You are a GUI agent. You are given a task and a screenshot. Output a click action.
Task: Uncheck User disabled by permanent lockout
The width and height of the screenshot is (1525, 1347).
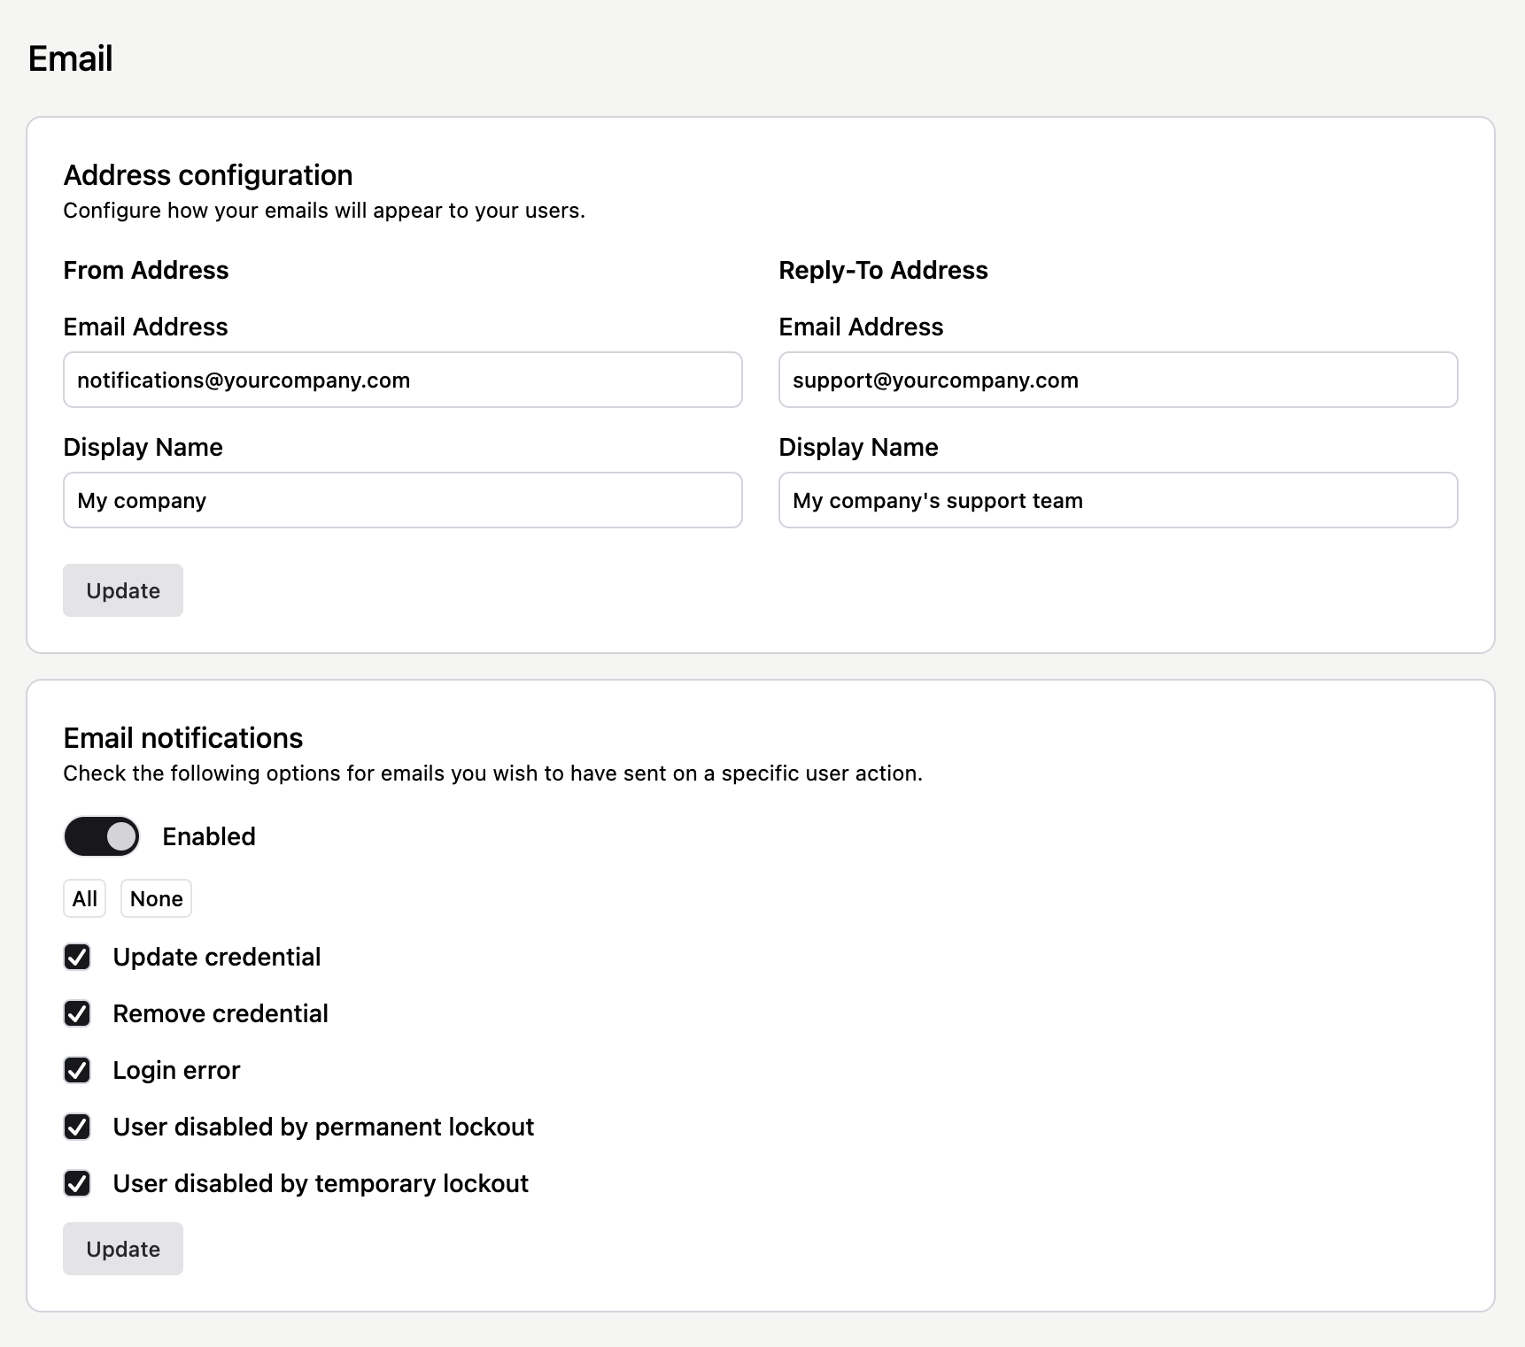tap(77, 1127)
